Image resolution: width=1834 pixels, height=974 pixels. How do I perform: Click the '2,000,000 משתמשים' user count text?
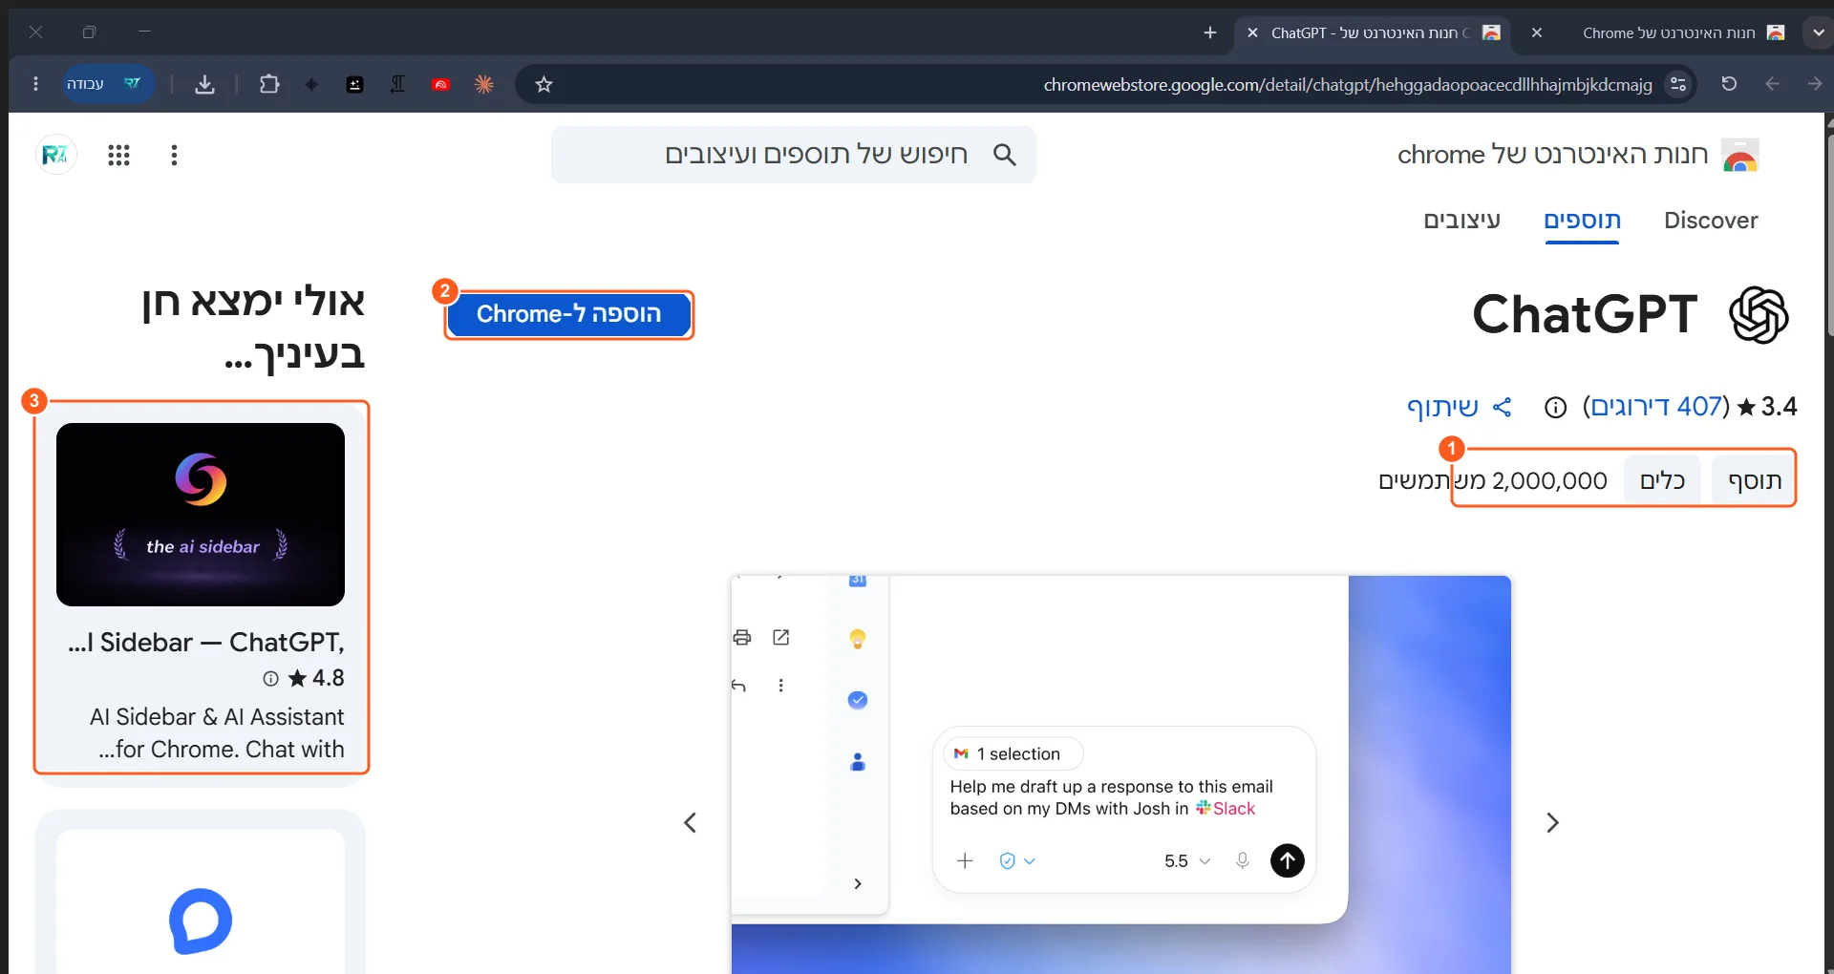[1492, 480]
